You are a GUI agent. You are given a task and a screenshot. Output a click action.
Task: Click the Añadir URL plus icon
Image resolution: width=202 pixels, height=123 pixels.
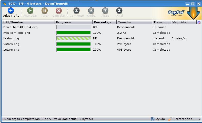pyautogui.click(x=11, y=10)
